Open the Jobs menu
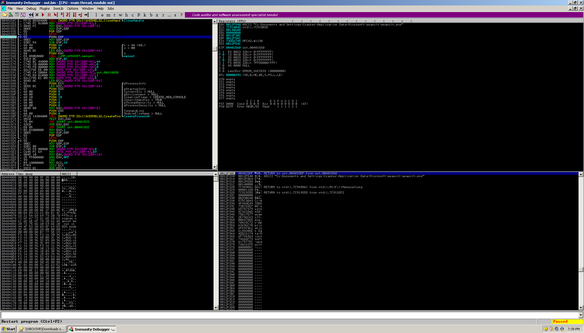584x333 pixels. click(x=110, y=9)
